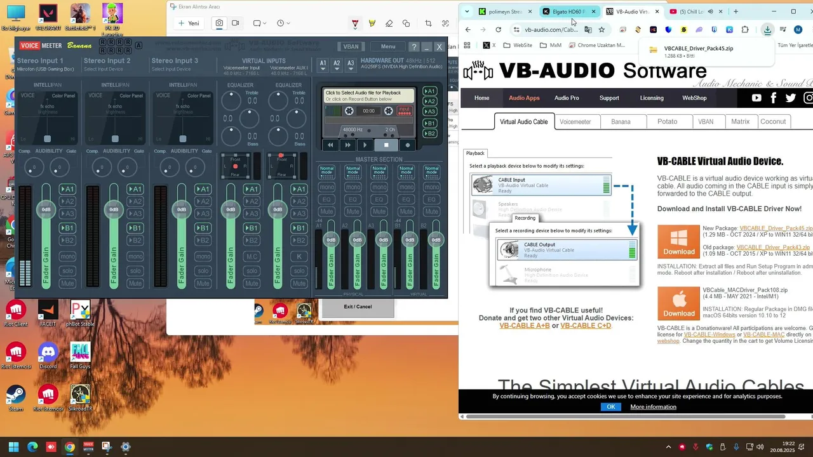Select the eraser tool in Snipping Tool

click(x=389, y=23)
